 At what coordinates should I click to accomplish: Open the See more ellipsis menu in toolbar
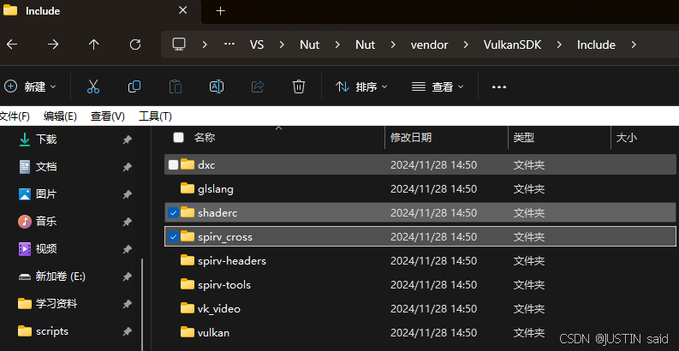(x=499, y=87)
